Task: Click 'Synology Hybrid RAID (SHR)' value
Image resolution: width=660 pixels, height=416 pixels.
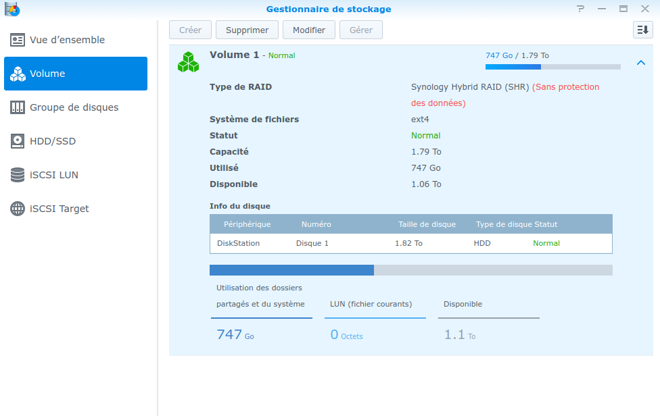Action: click(470, 87)
